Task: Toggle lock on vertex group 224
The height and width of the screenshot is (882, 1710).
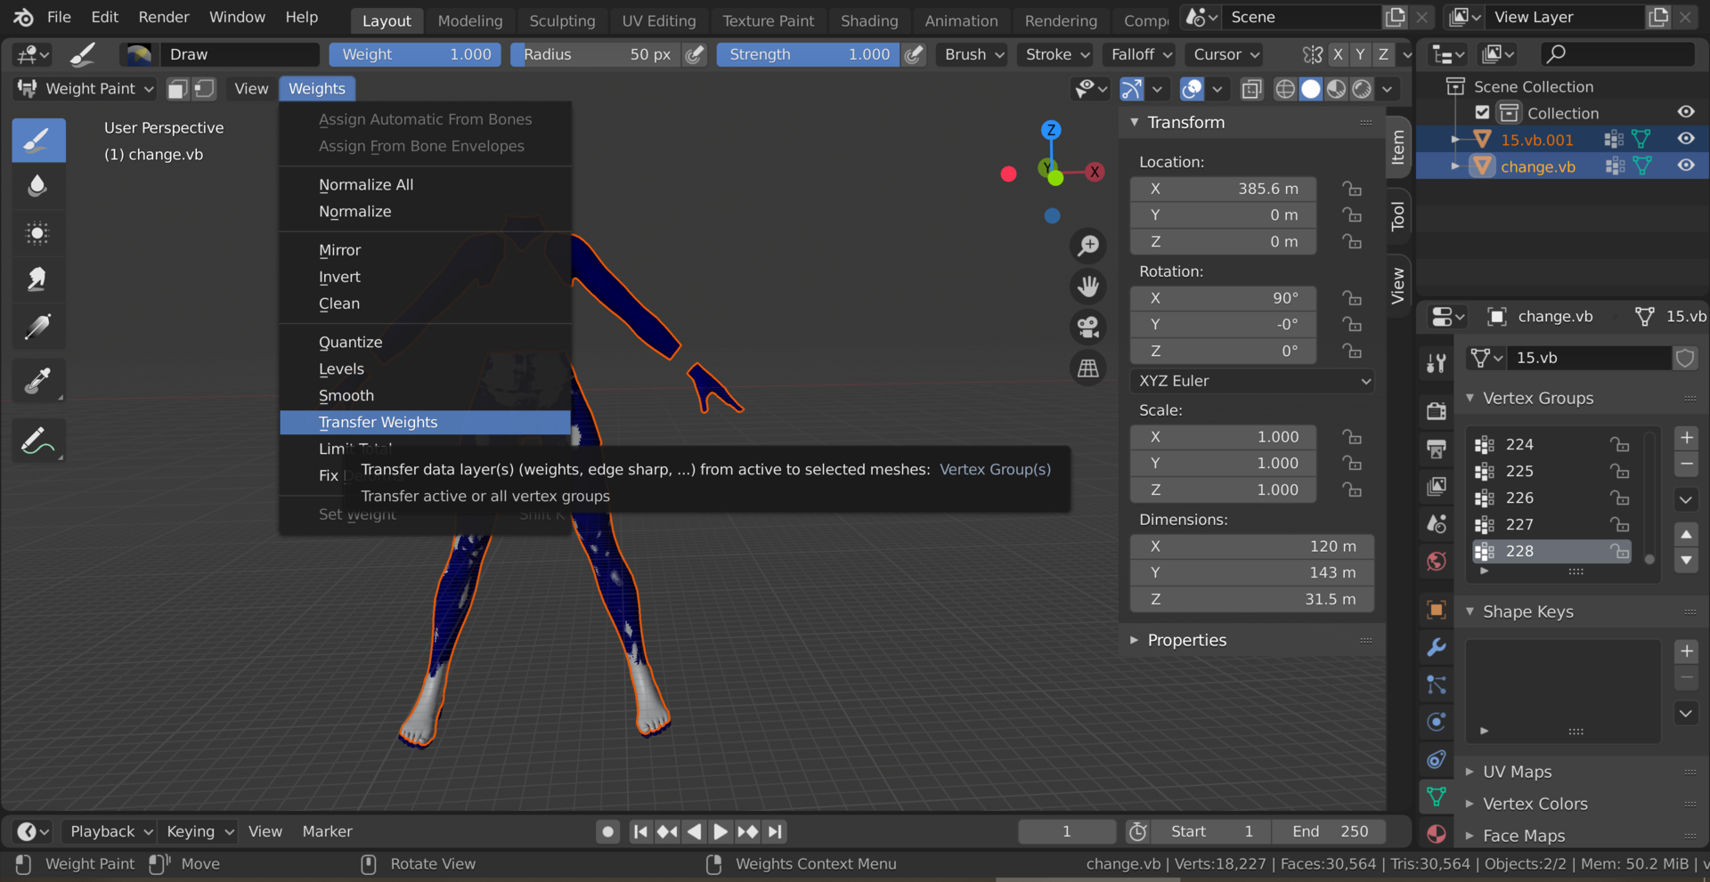Action: 1619,444
